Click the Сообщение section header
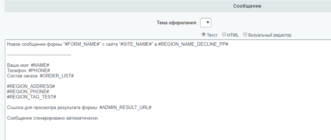Viewport: 331px width, 140px height. point(247,6)
